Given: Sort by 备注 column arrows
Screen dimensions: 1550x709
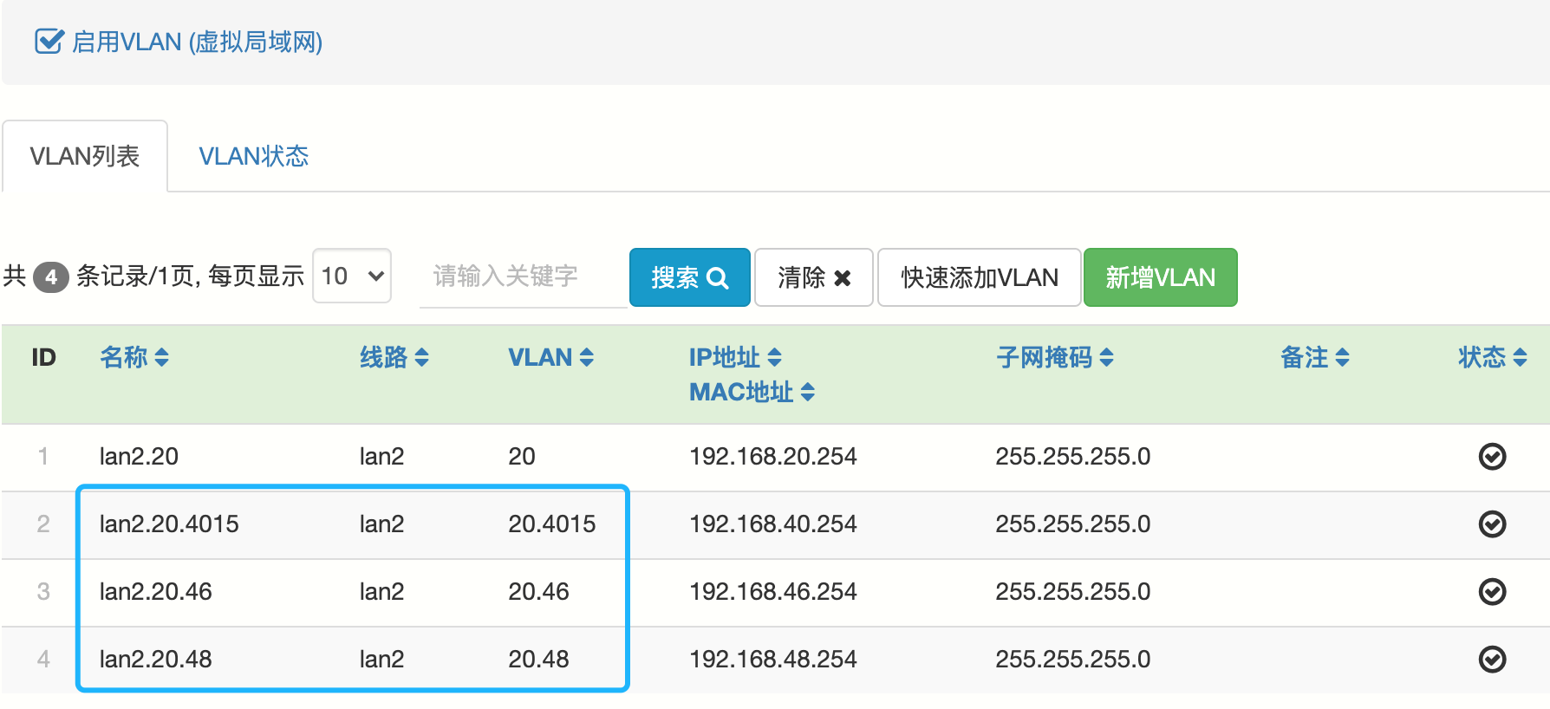Looking at the screenshot, I should 1342,357.
